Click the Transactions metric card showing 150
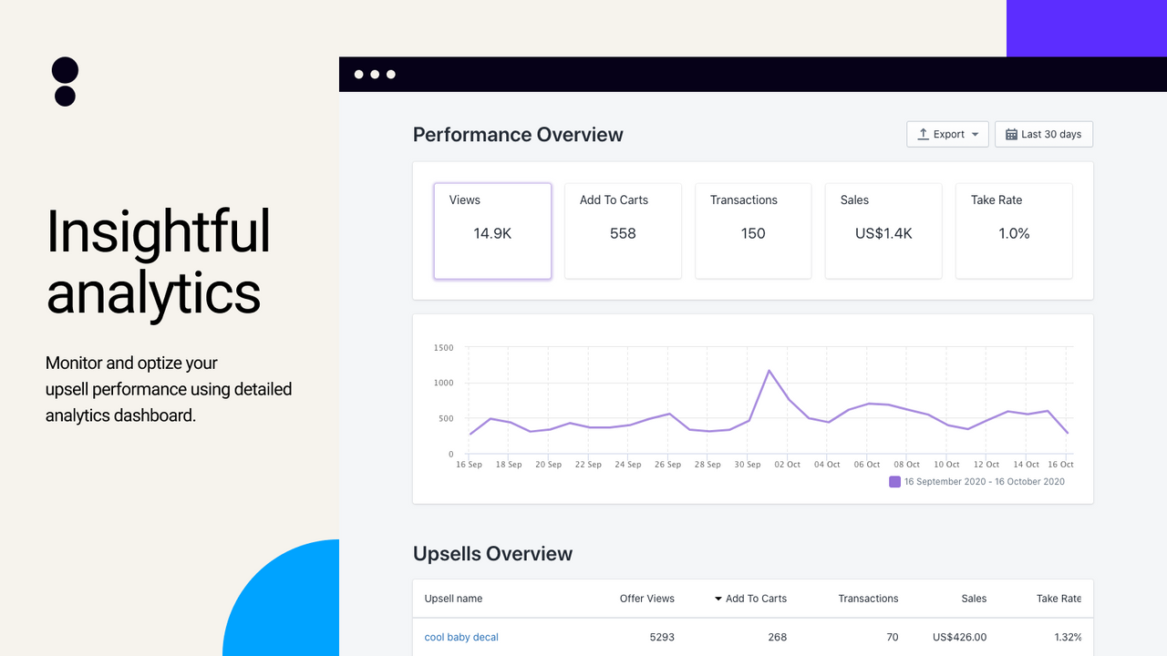 click(753, 231)
